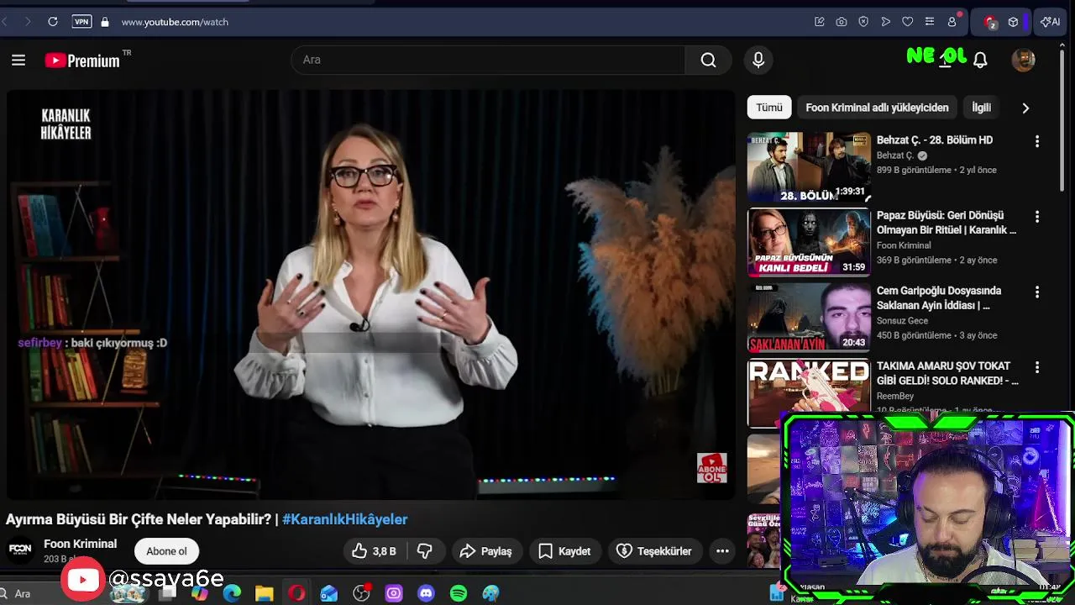
Task: Open the account avatar menu
Action: pyautogui.click(x=1023, y=60)
